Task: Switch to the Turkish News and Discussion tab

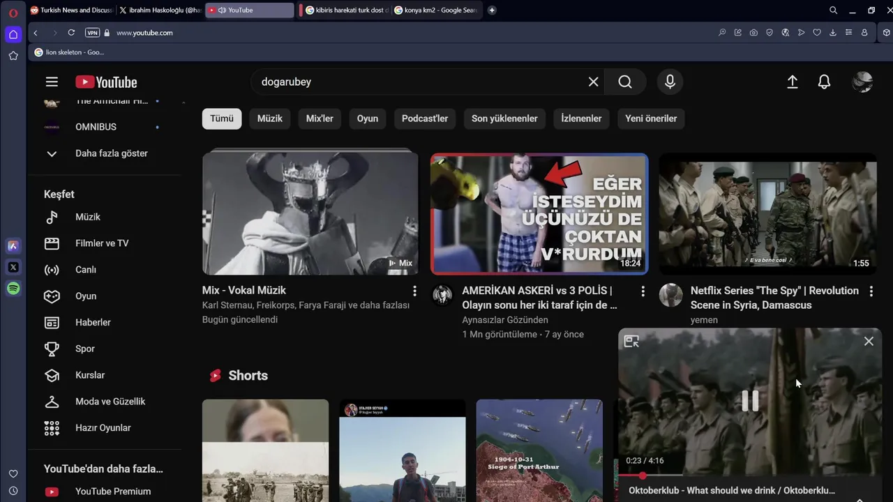Action: click(x=71, y=10)
